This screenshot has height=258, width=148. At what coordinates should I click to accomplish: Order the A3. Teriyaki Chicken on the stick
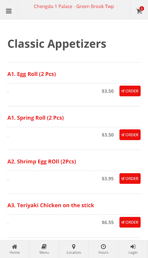tap(130, 222)
